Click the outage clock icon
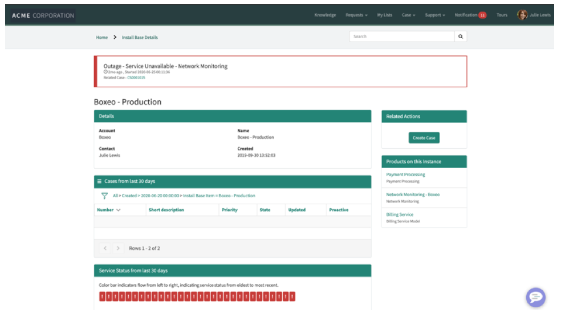Image resolution: width=561 pixels, height=313 pixels. tap(105, 72)
